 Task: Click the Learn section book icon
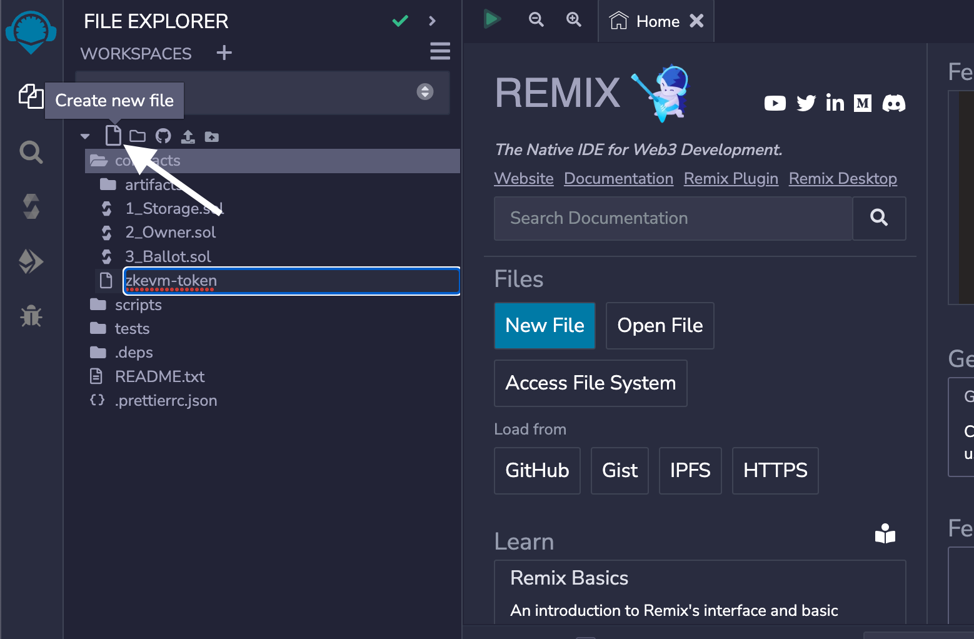pos(885,533)
